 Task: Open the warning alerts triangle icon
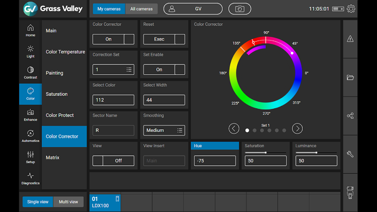[x=350, y=39]
